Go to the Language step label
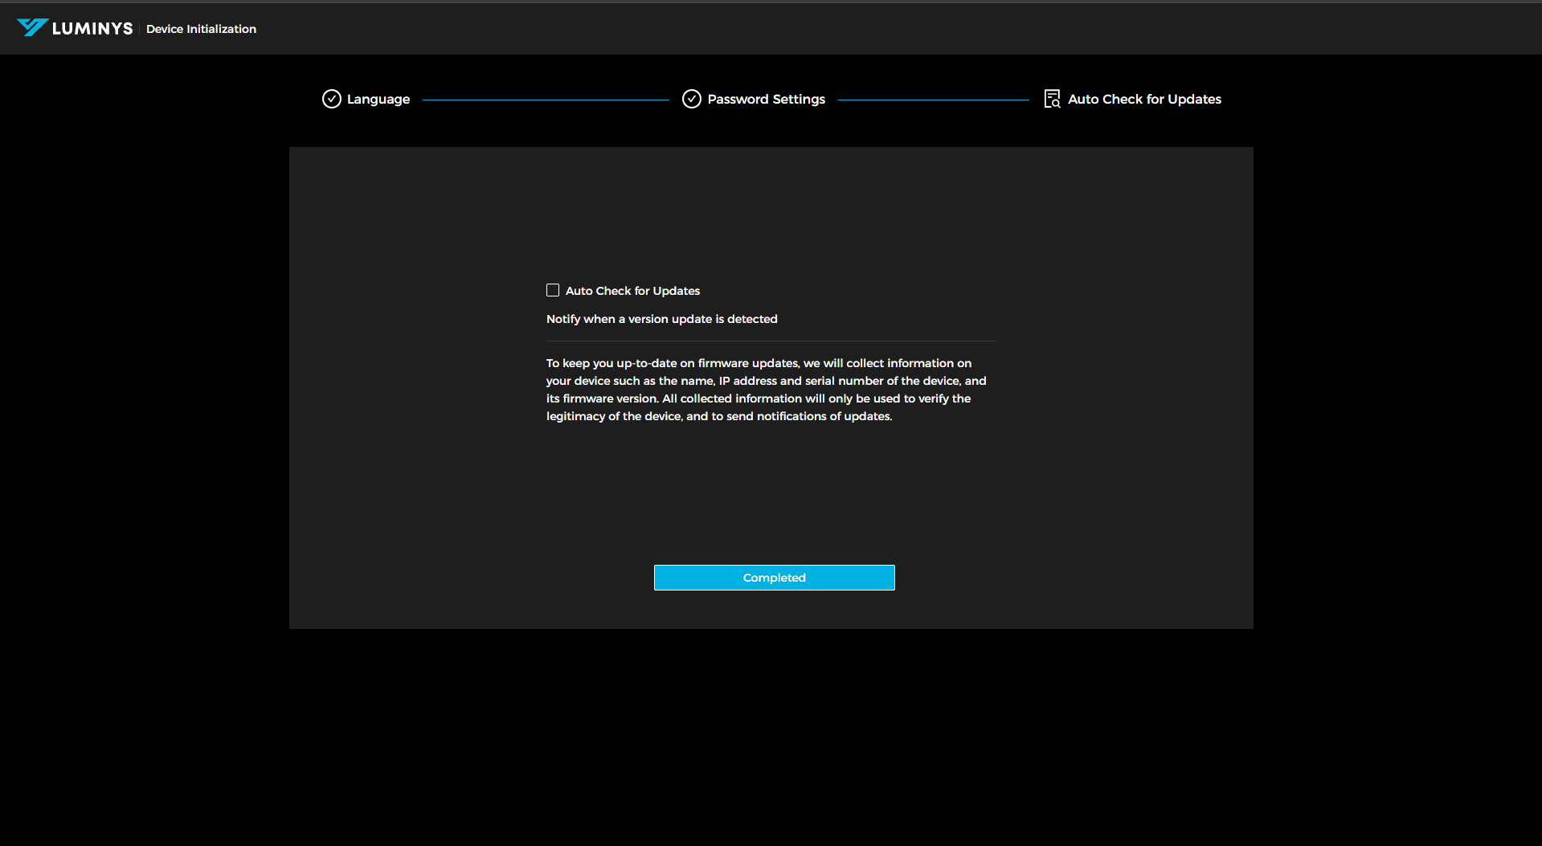This screenshot has width=1542, height=846. [378, 99]
